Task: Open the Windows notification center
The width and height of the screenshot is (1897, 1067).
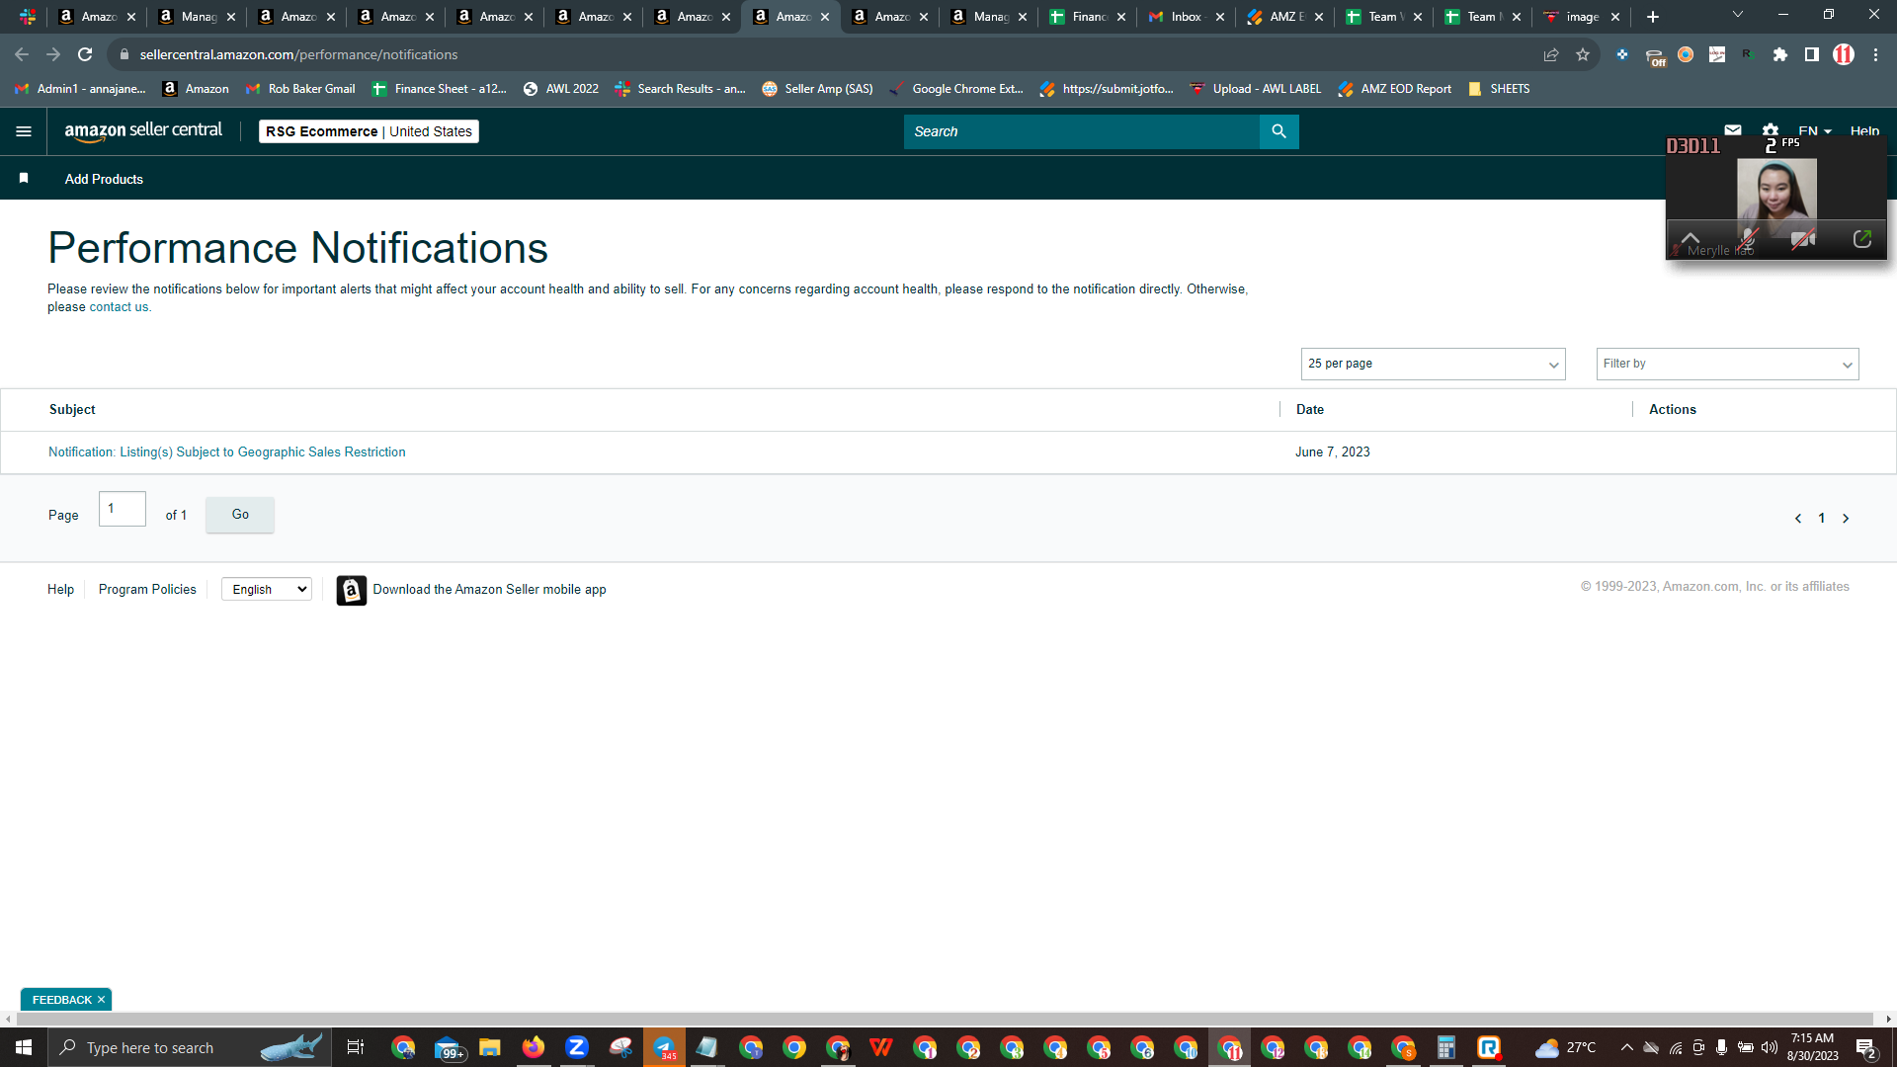Action: point(1866,1047)
